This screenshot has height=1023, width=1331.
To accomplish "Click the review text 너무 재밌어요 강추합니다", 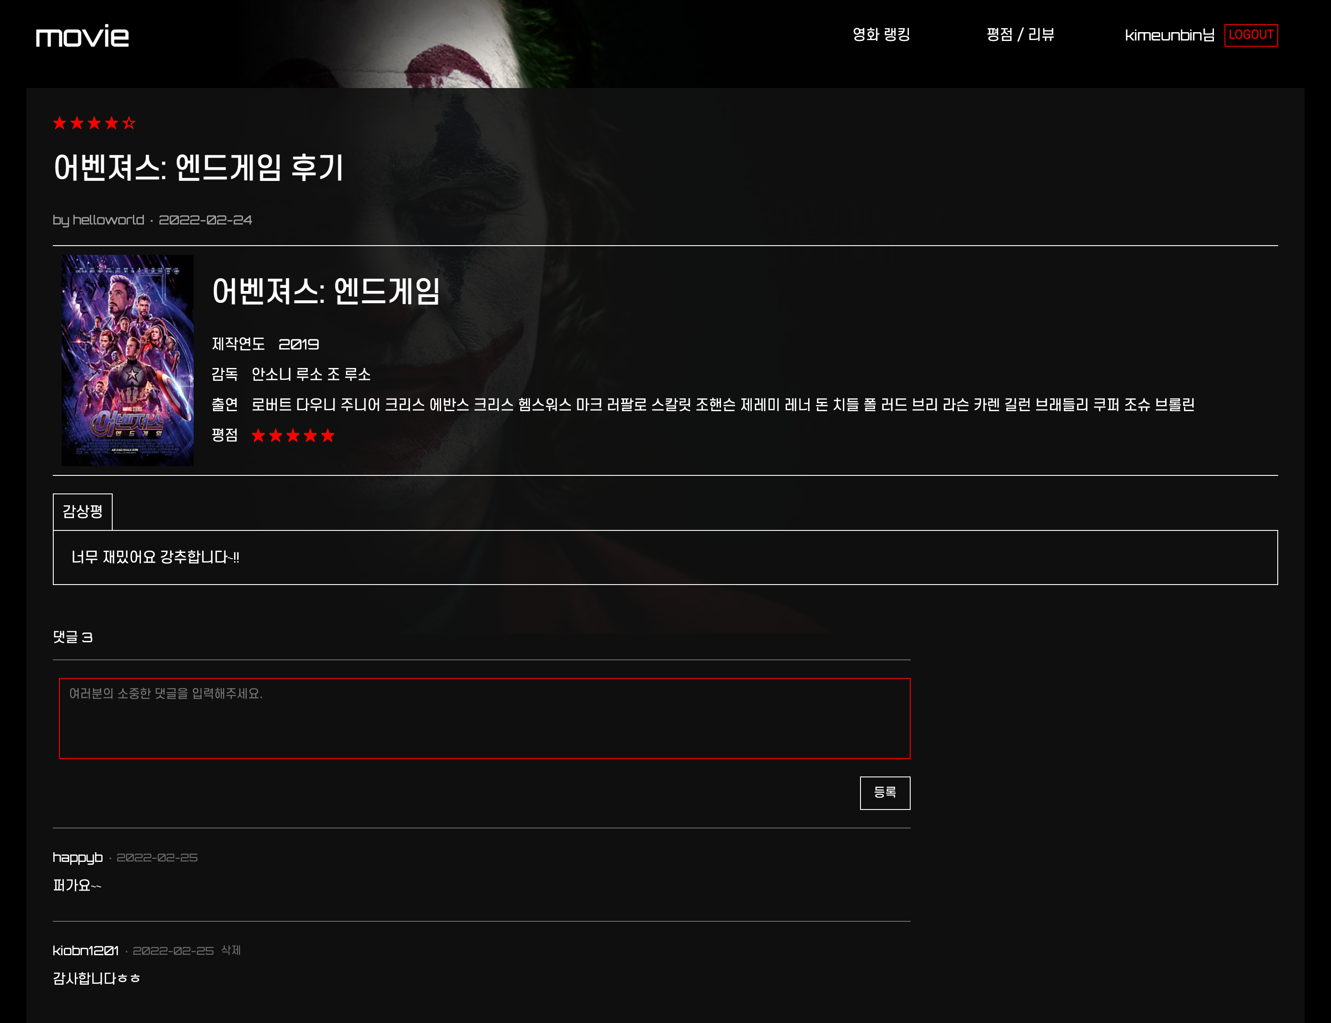I will click(155, 557).
